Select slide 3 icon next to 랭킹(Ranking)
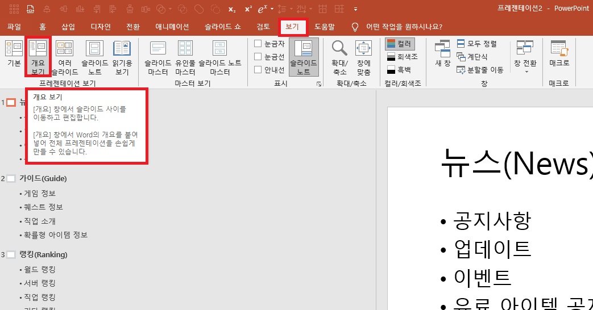Screen dimensions: 593x310 pyautogui.click(x=11, y=255)
